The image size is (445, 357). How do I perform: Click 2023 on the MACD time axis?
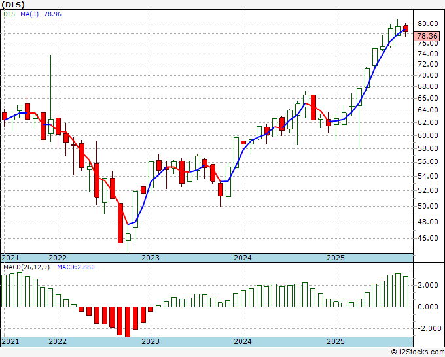click(x=151, y=341)
